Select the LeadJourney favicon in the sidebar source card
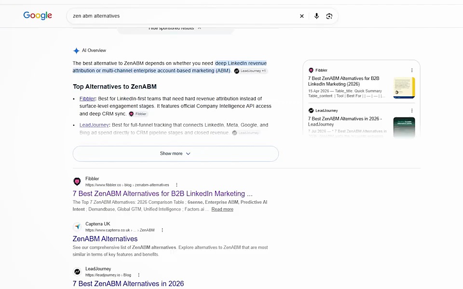 (311, 111)
